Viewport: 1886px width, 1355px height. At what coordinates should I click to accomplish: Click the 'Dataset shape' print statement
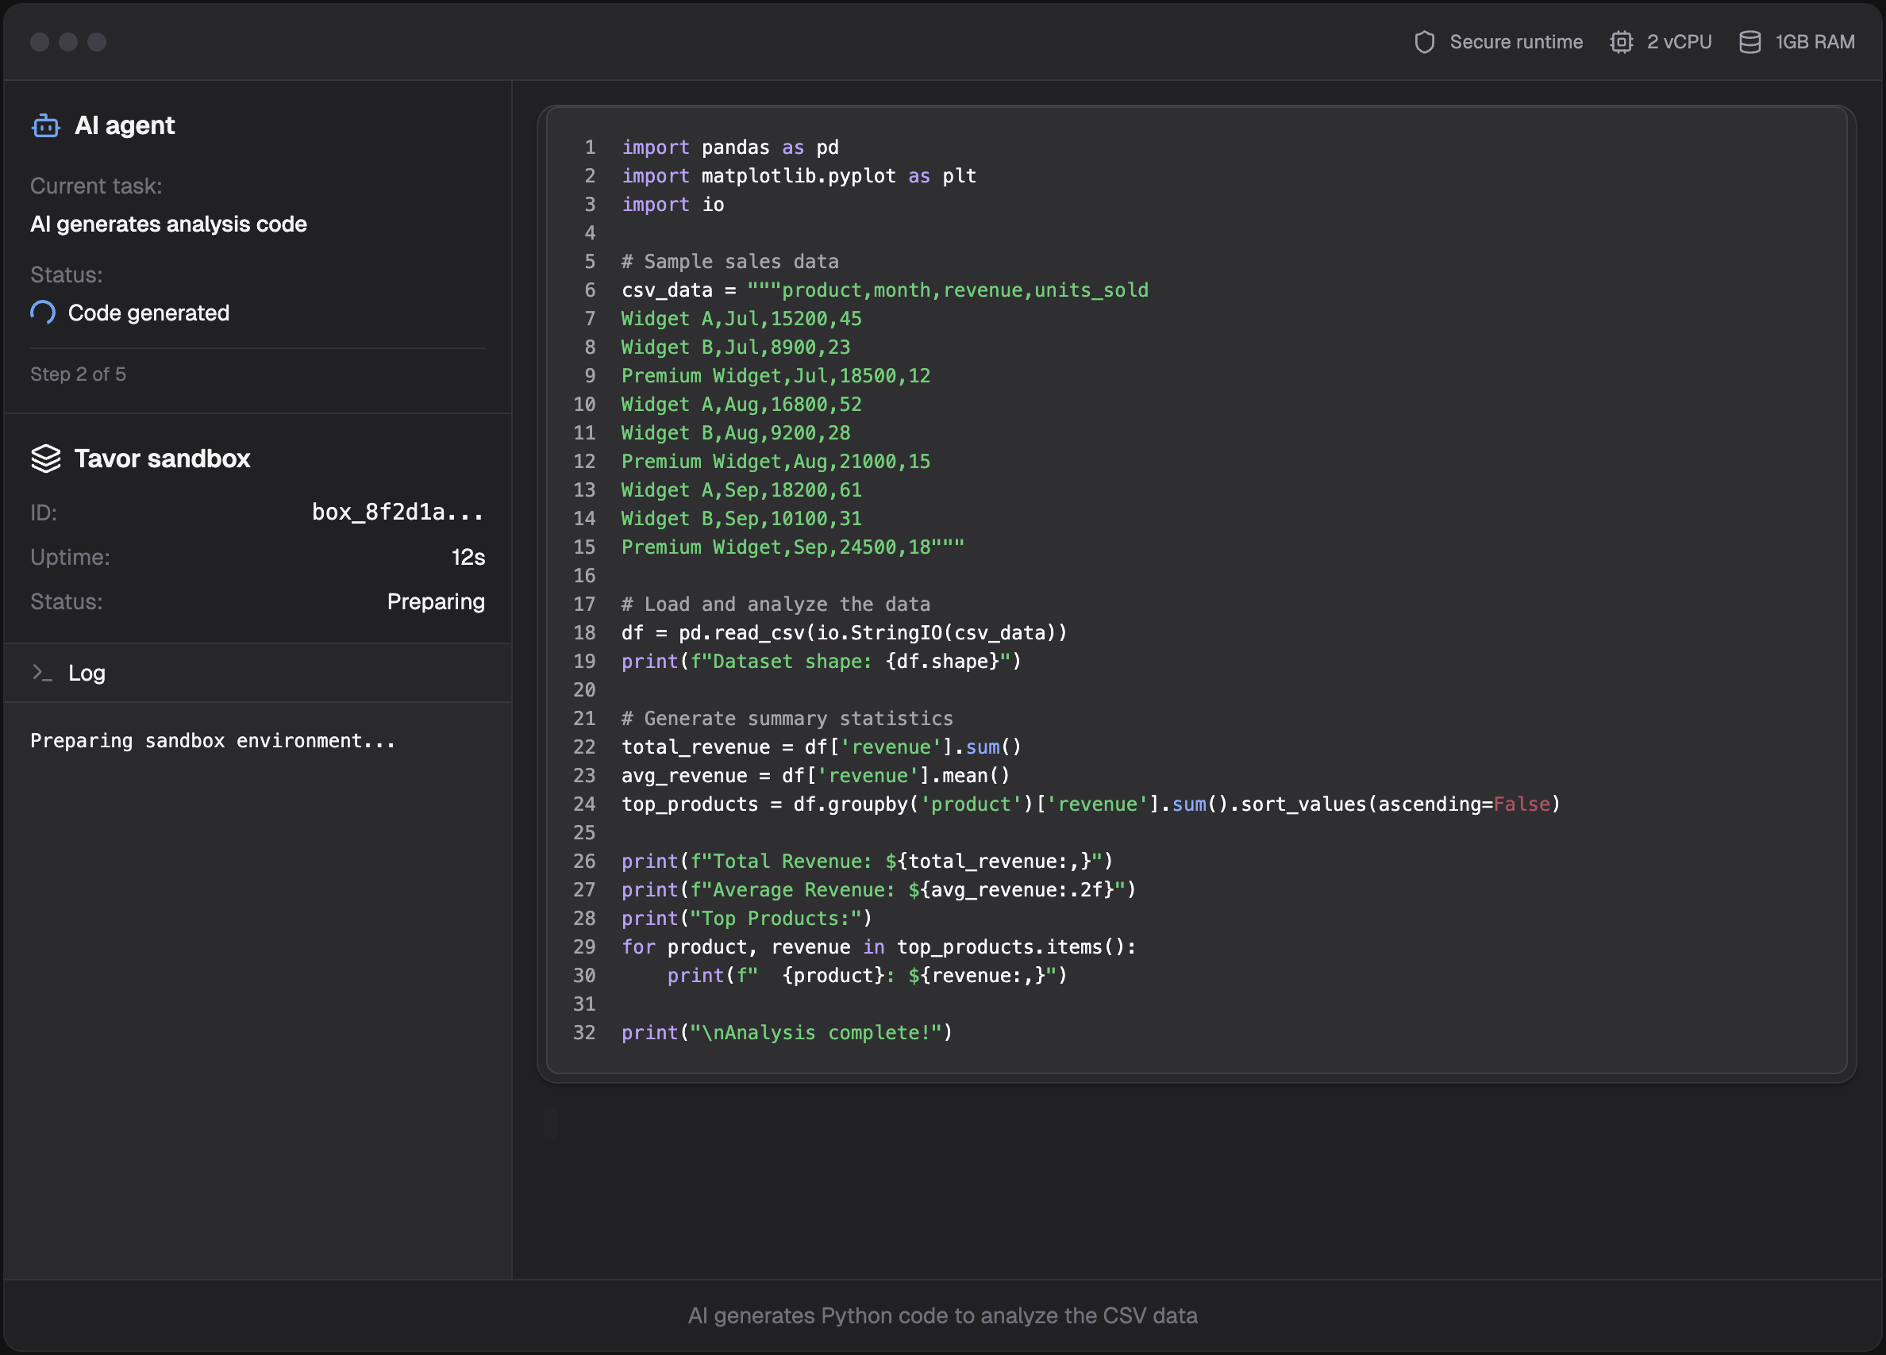pos(822,661)
